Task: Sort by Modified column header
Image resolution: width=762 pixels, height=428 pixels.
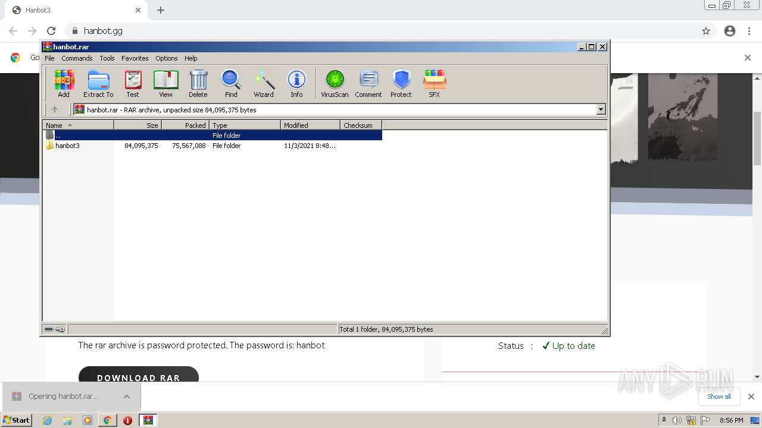Action: point(310,125)
